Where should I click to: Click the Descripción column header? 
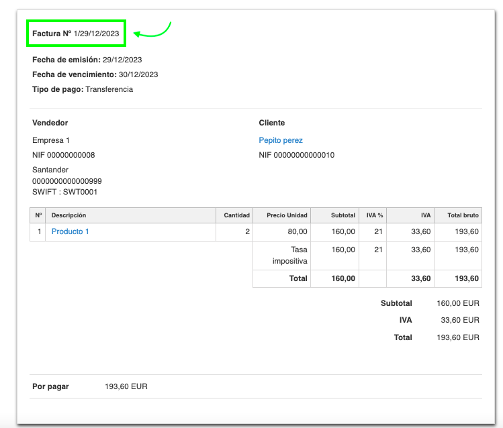point(68,215)
